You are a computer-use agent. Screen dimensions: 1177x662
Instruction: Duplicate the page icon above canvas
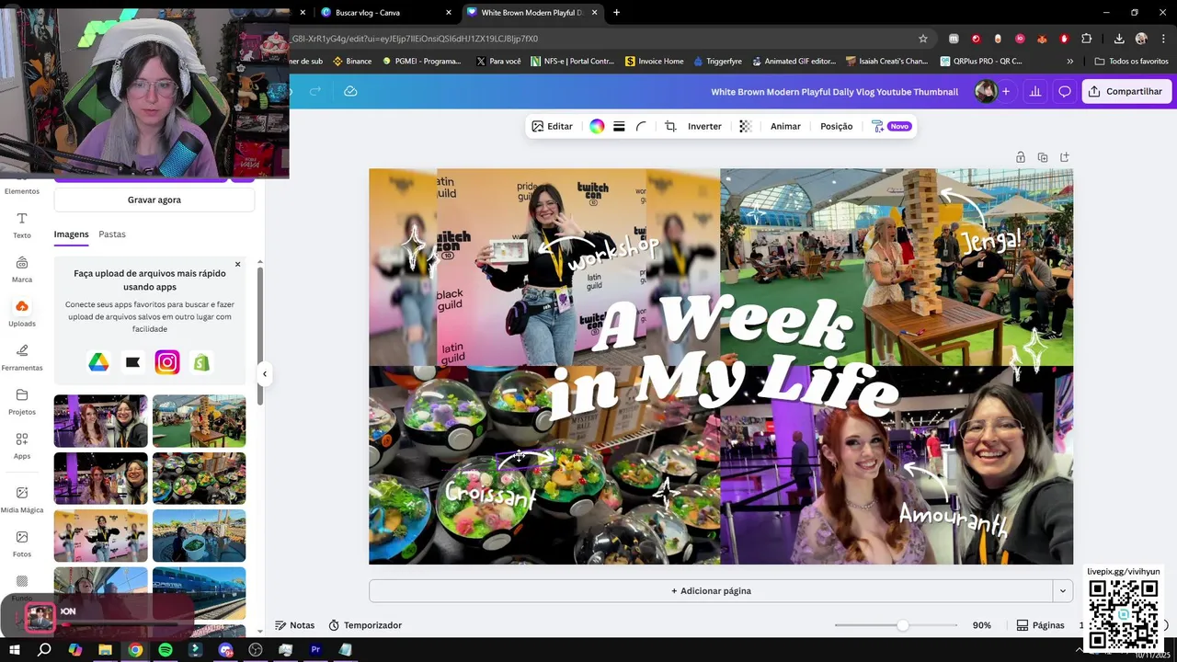pos(1043,157)
